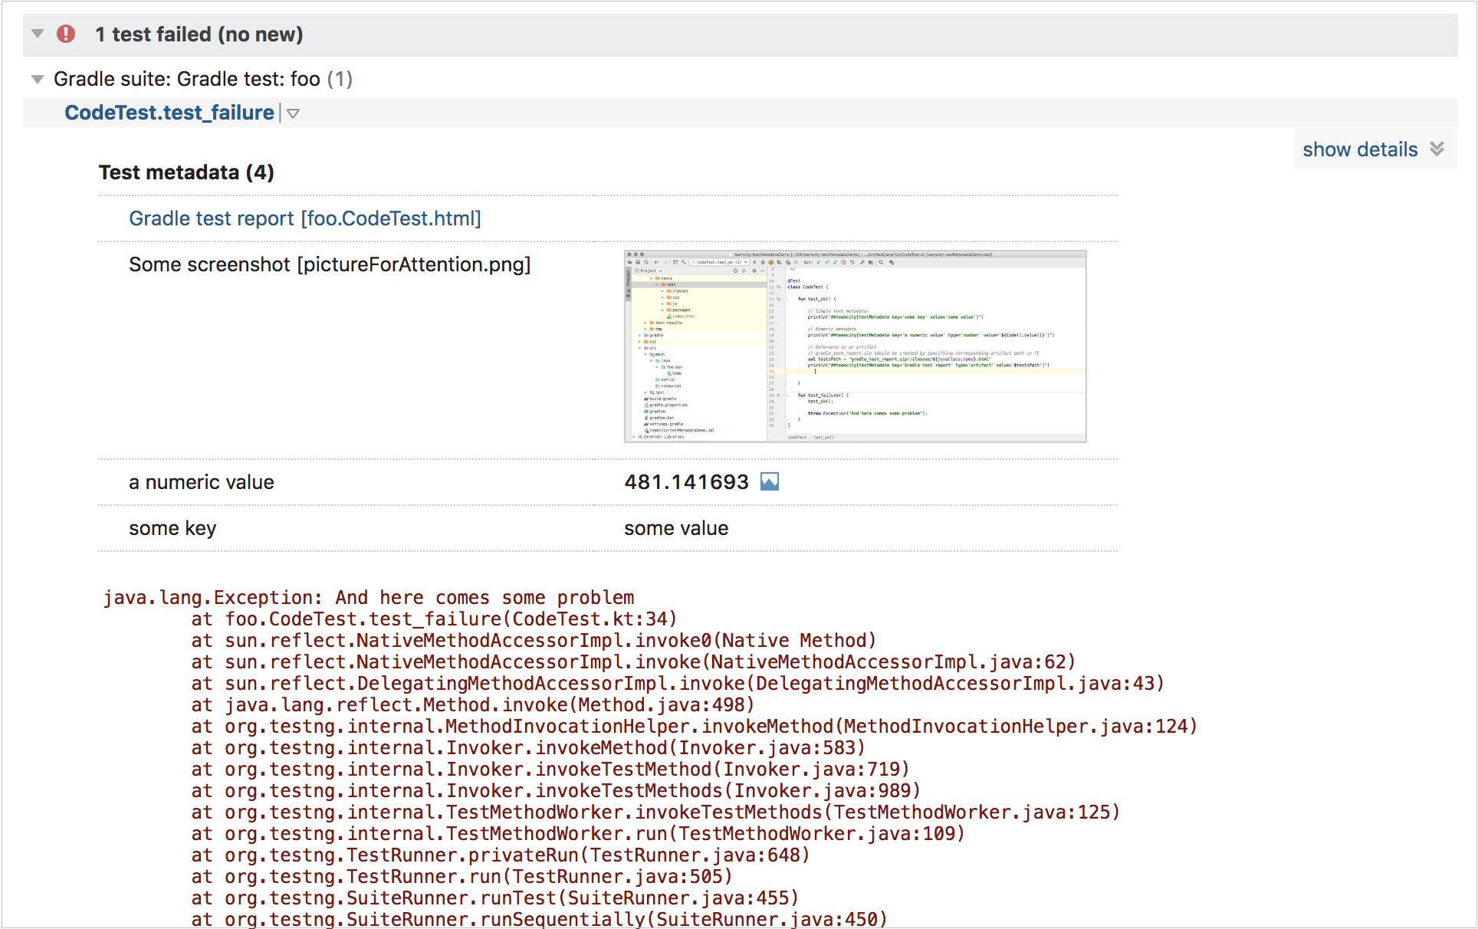Collapse the "Gradle suite: Gradle test: foo" node
Image resolution: width=1478 pixels, height=929 pixels.
pyautogui.click(x=37, y=78)
